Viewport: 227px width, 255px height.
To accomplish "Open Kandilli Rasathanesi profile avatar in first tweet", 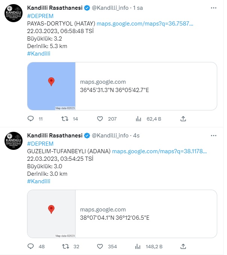I will 14,13.
